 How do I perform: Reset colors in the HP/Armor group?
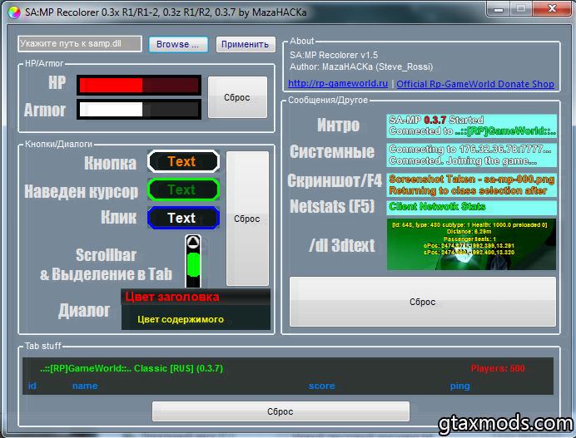click(237, 97)
